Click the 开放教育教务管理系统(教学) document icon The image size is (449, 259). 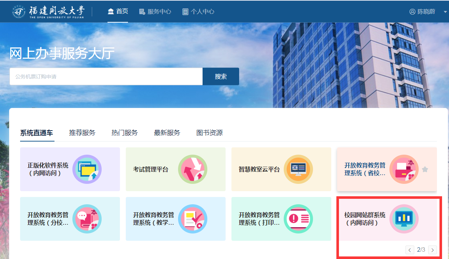pyautogui.click(x=192, y=219)
